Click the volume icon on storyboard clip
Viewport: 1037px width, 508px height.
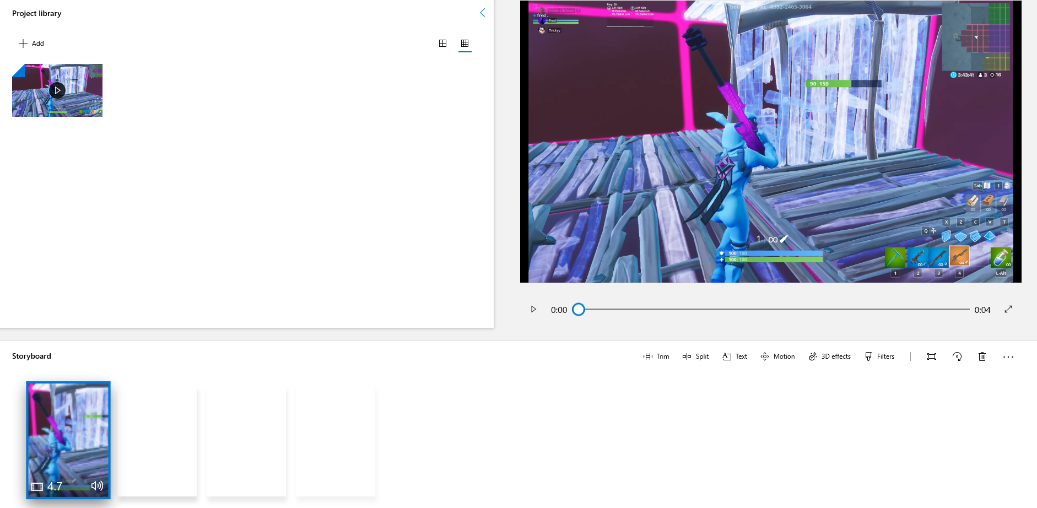click(97, 485)
